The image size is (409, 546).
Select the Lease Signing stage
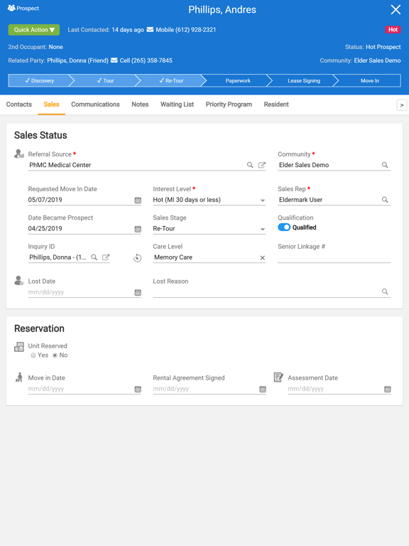(x=304, y=80)
